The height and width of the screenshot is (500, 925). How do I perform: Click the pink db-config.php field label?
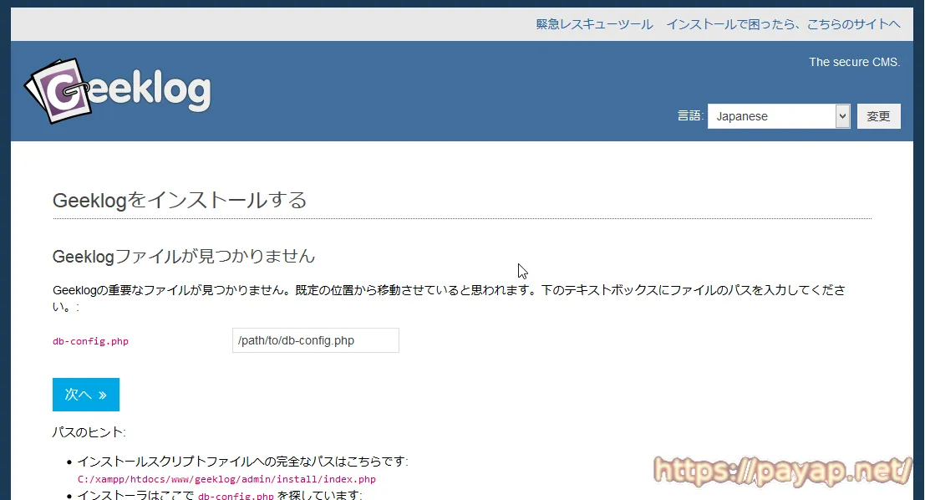click(x=90, y=341)
